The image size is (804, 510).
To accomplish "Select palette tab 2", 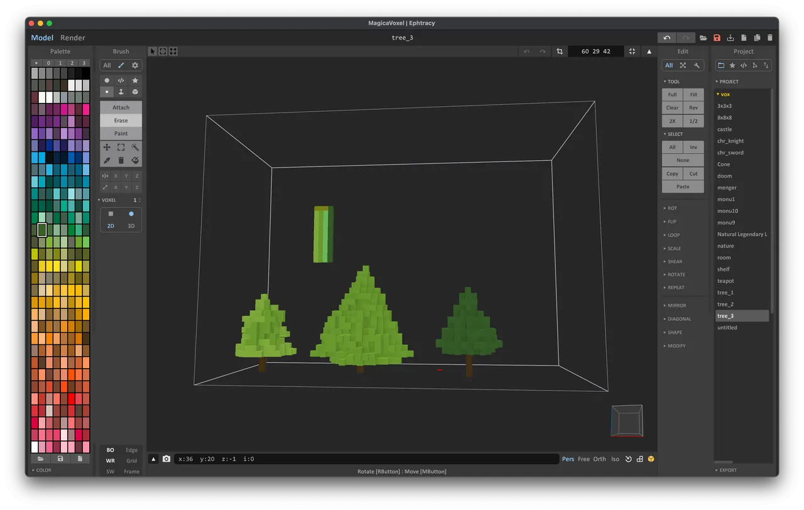I will pyautogui.click(x=72, y=63).
